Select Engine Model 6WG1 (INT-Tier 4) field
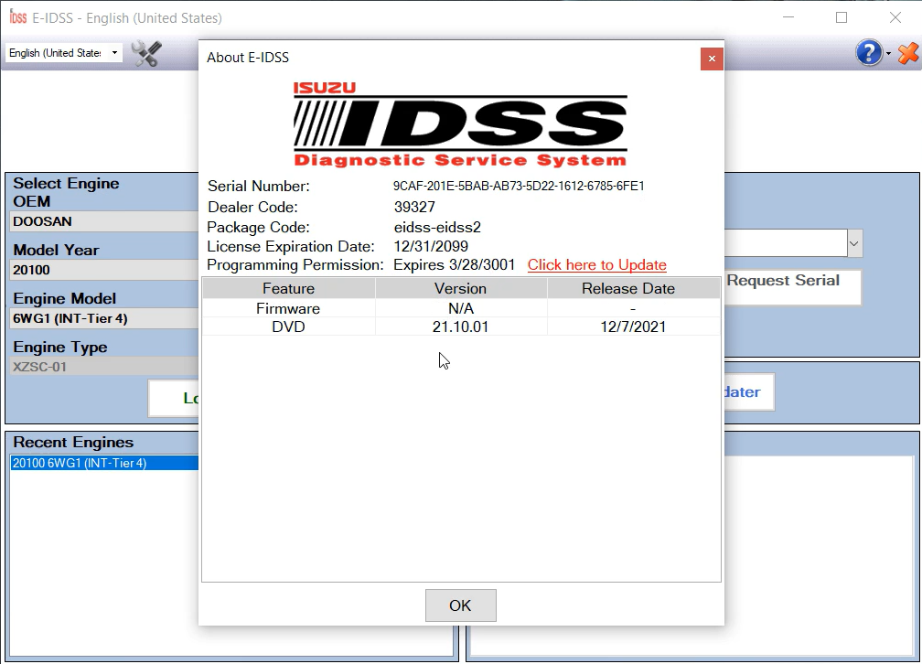 click(104, 318)
